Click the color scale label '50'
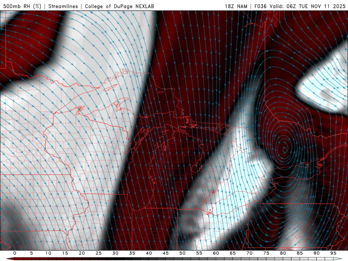348x261 pixels. pos(182,253)
